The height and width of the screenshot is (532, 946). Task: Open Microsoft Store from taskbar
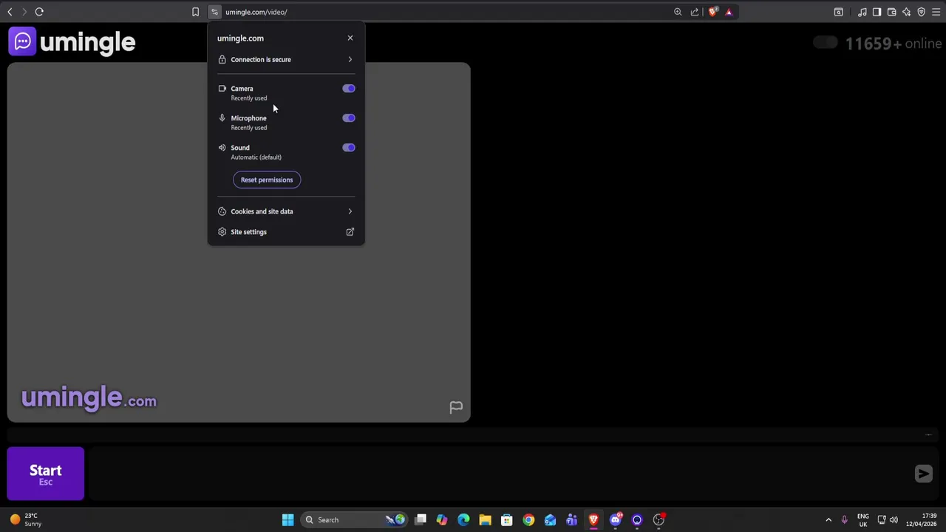(x=507, y=519)
